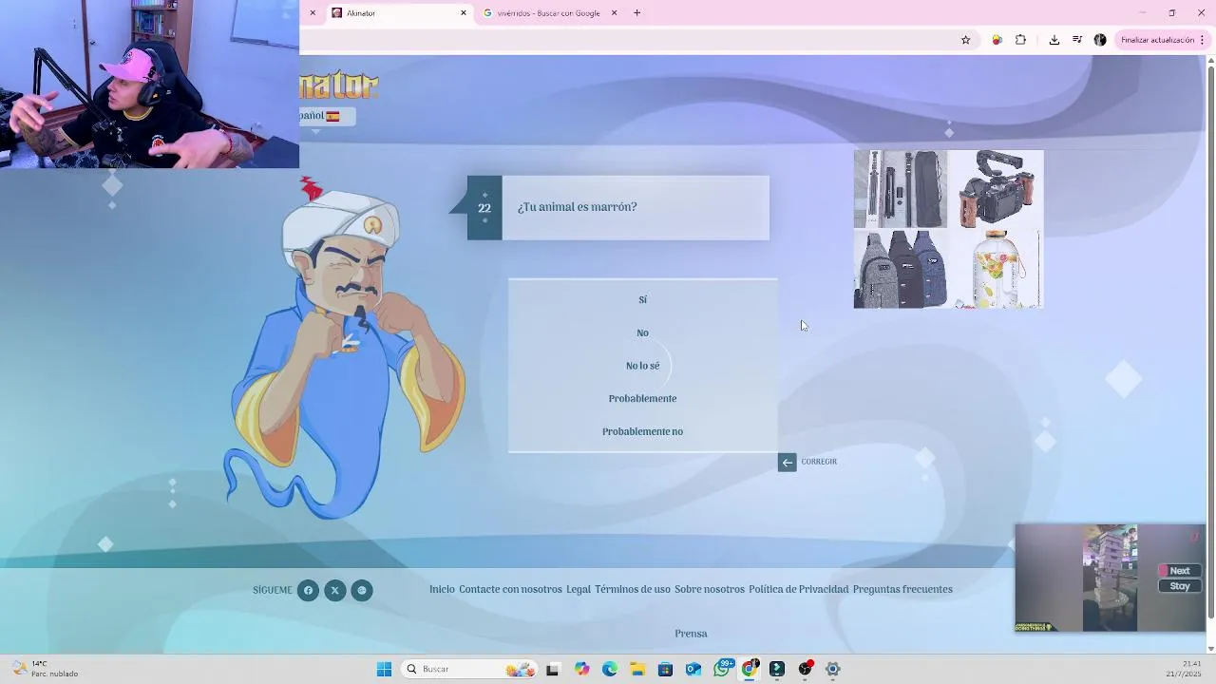The height and width of the screenshot is (684, 1216).
Task: Open Chrome three-dot menu
Action: point(1203,40)
